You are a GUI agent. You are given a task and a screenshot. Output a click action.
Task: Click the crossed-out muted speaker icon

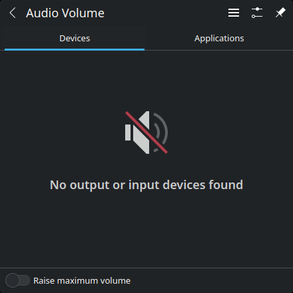coord(146,133)
